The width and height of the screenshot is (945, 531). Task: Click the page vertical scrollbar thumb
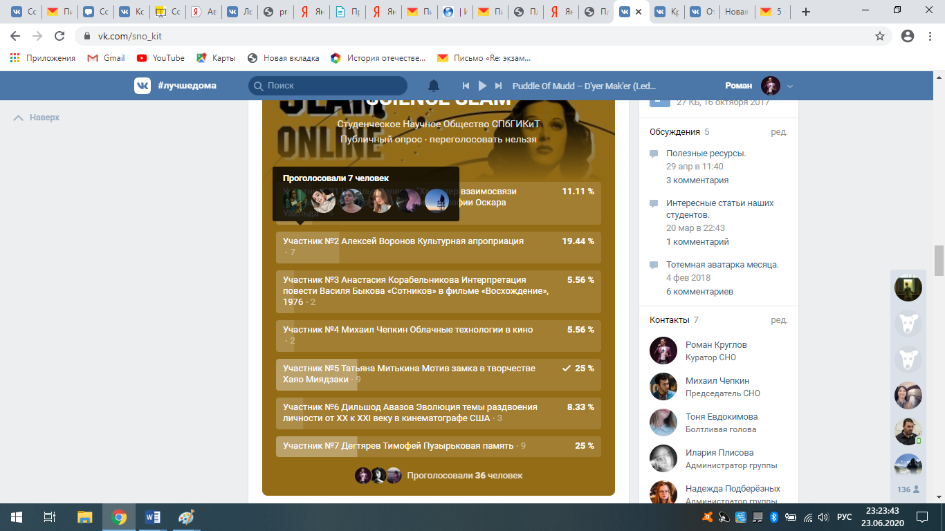[939, 261]
